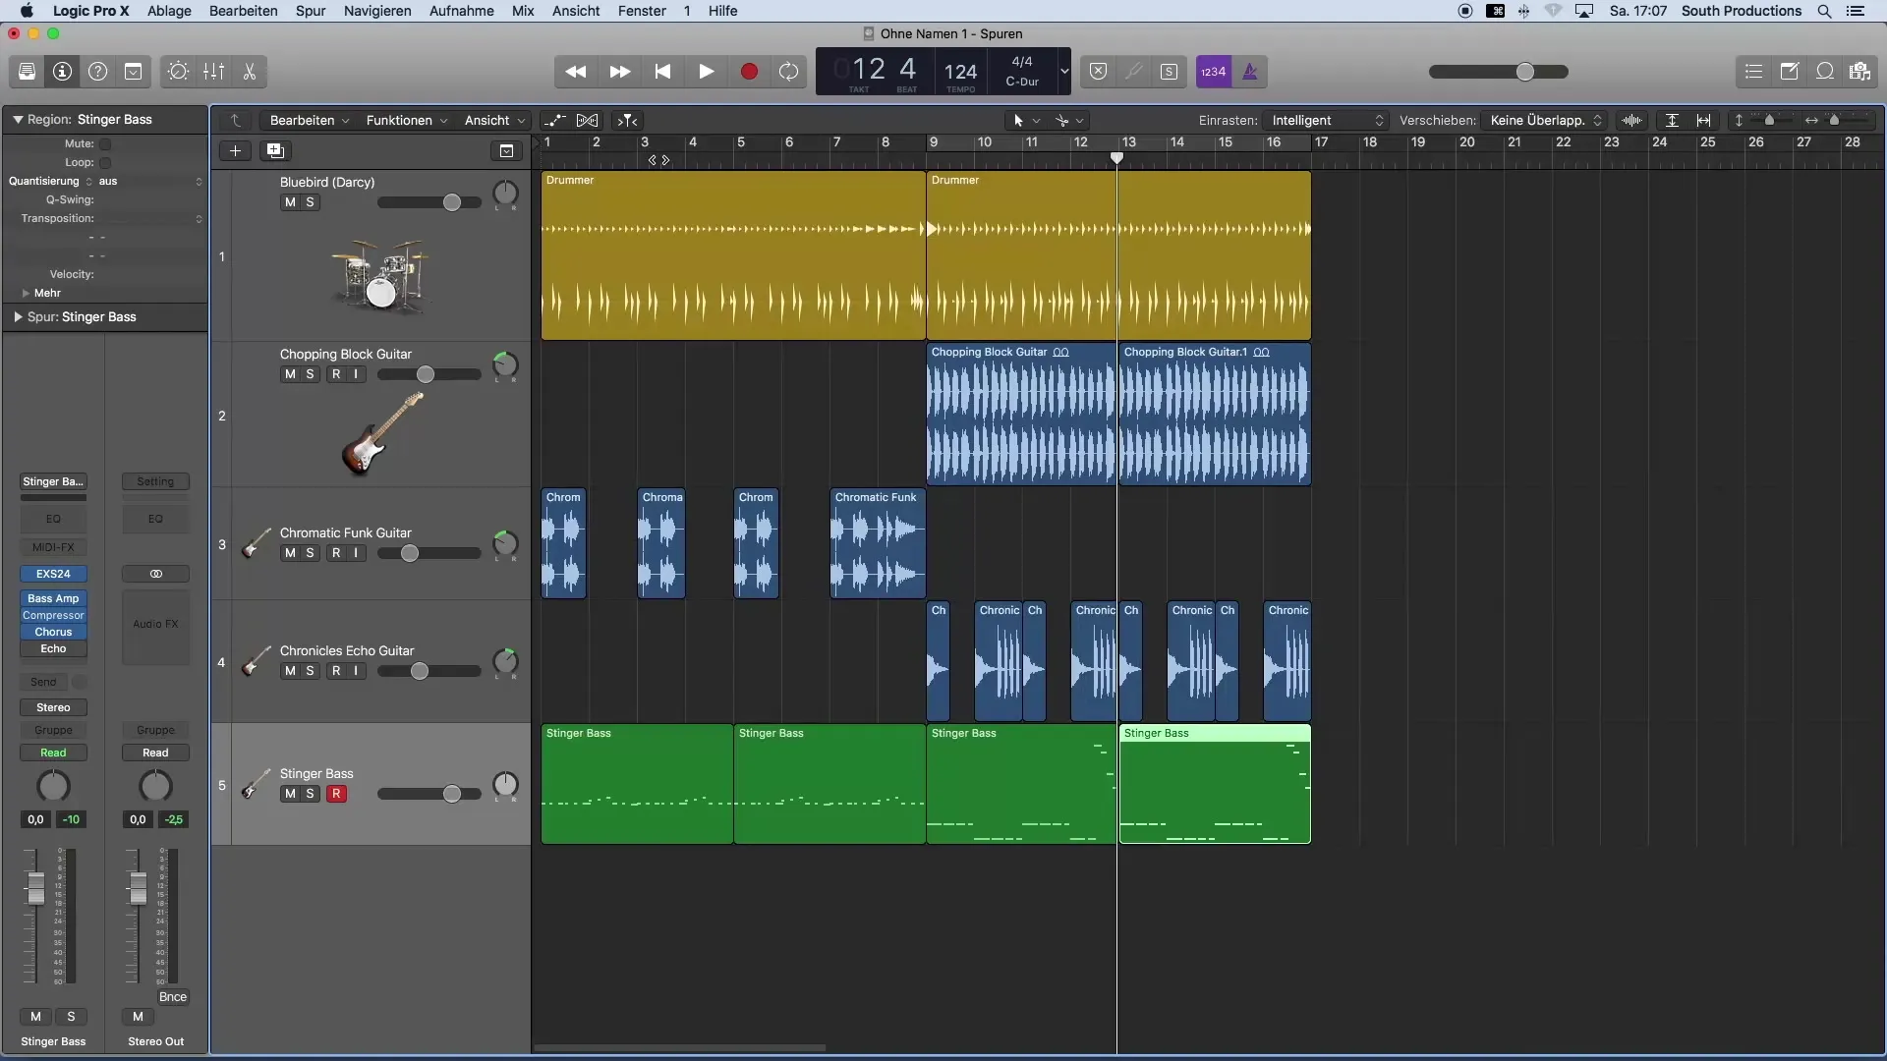Open the Bearbeiten dropdown in tracks area
The width and height of the screenshot is (1887, 1061).
tap(310, 120)
